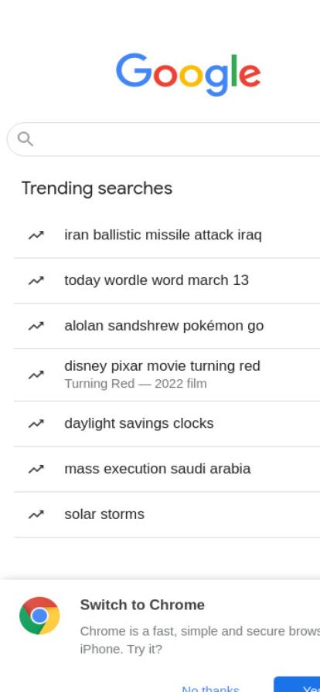The width and height of the screenshot is (320, 692).
Task: Click trending arrow icon beside daylight savings clocks
Action: pyautogui.click(x=36, y=424)
